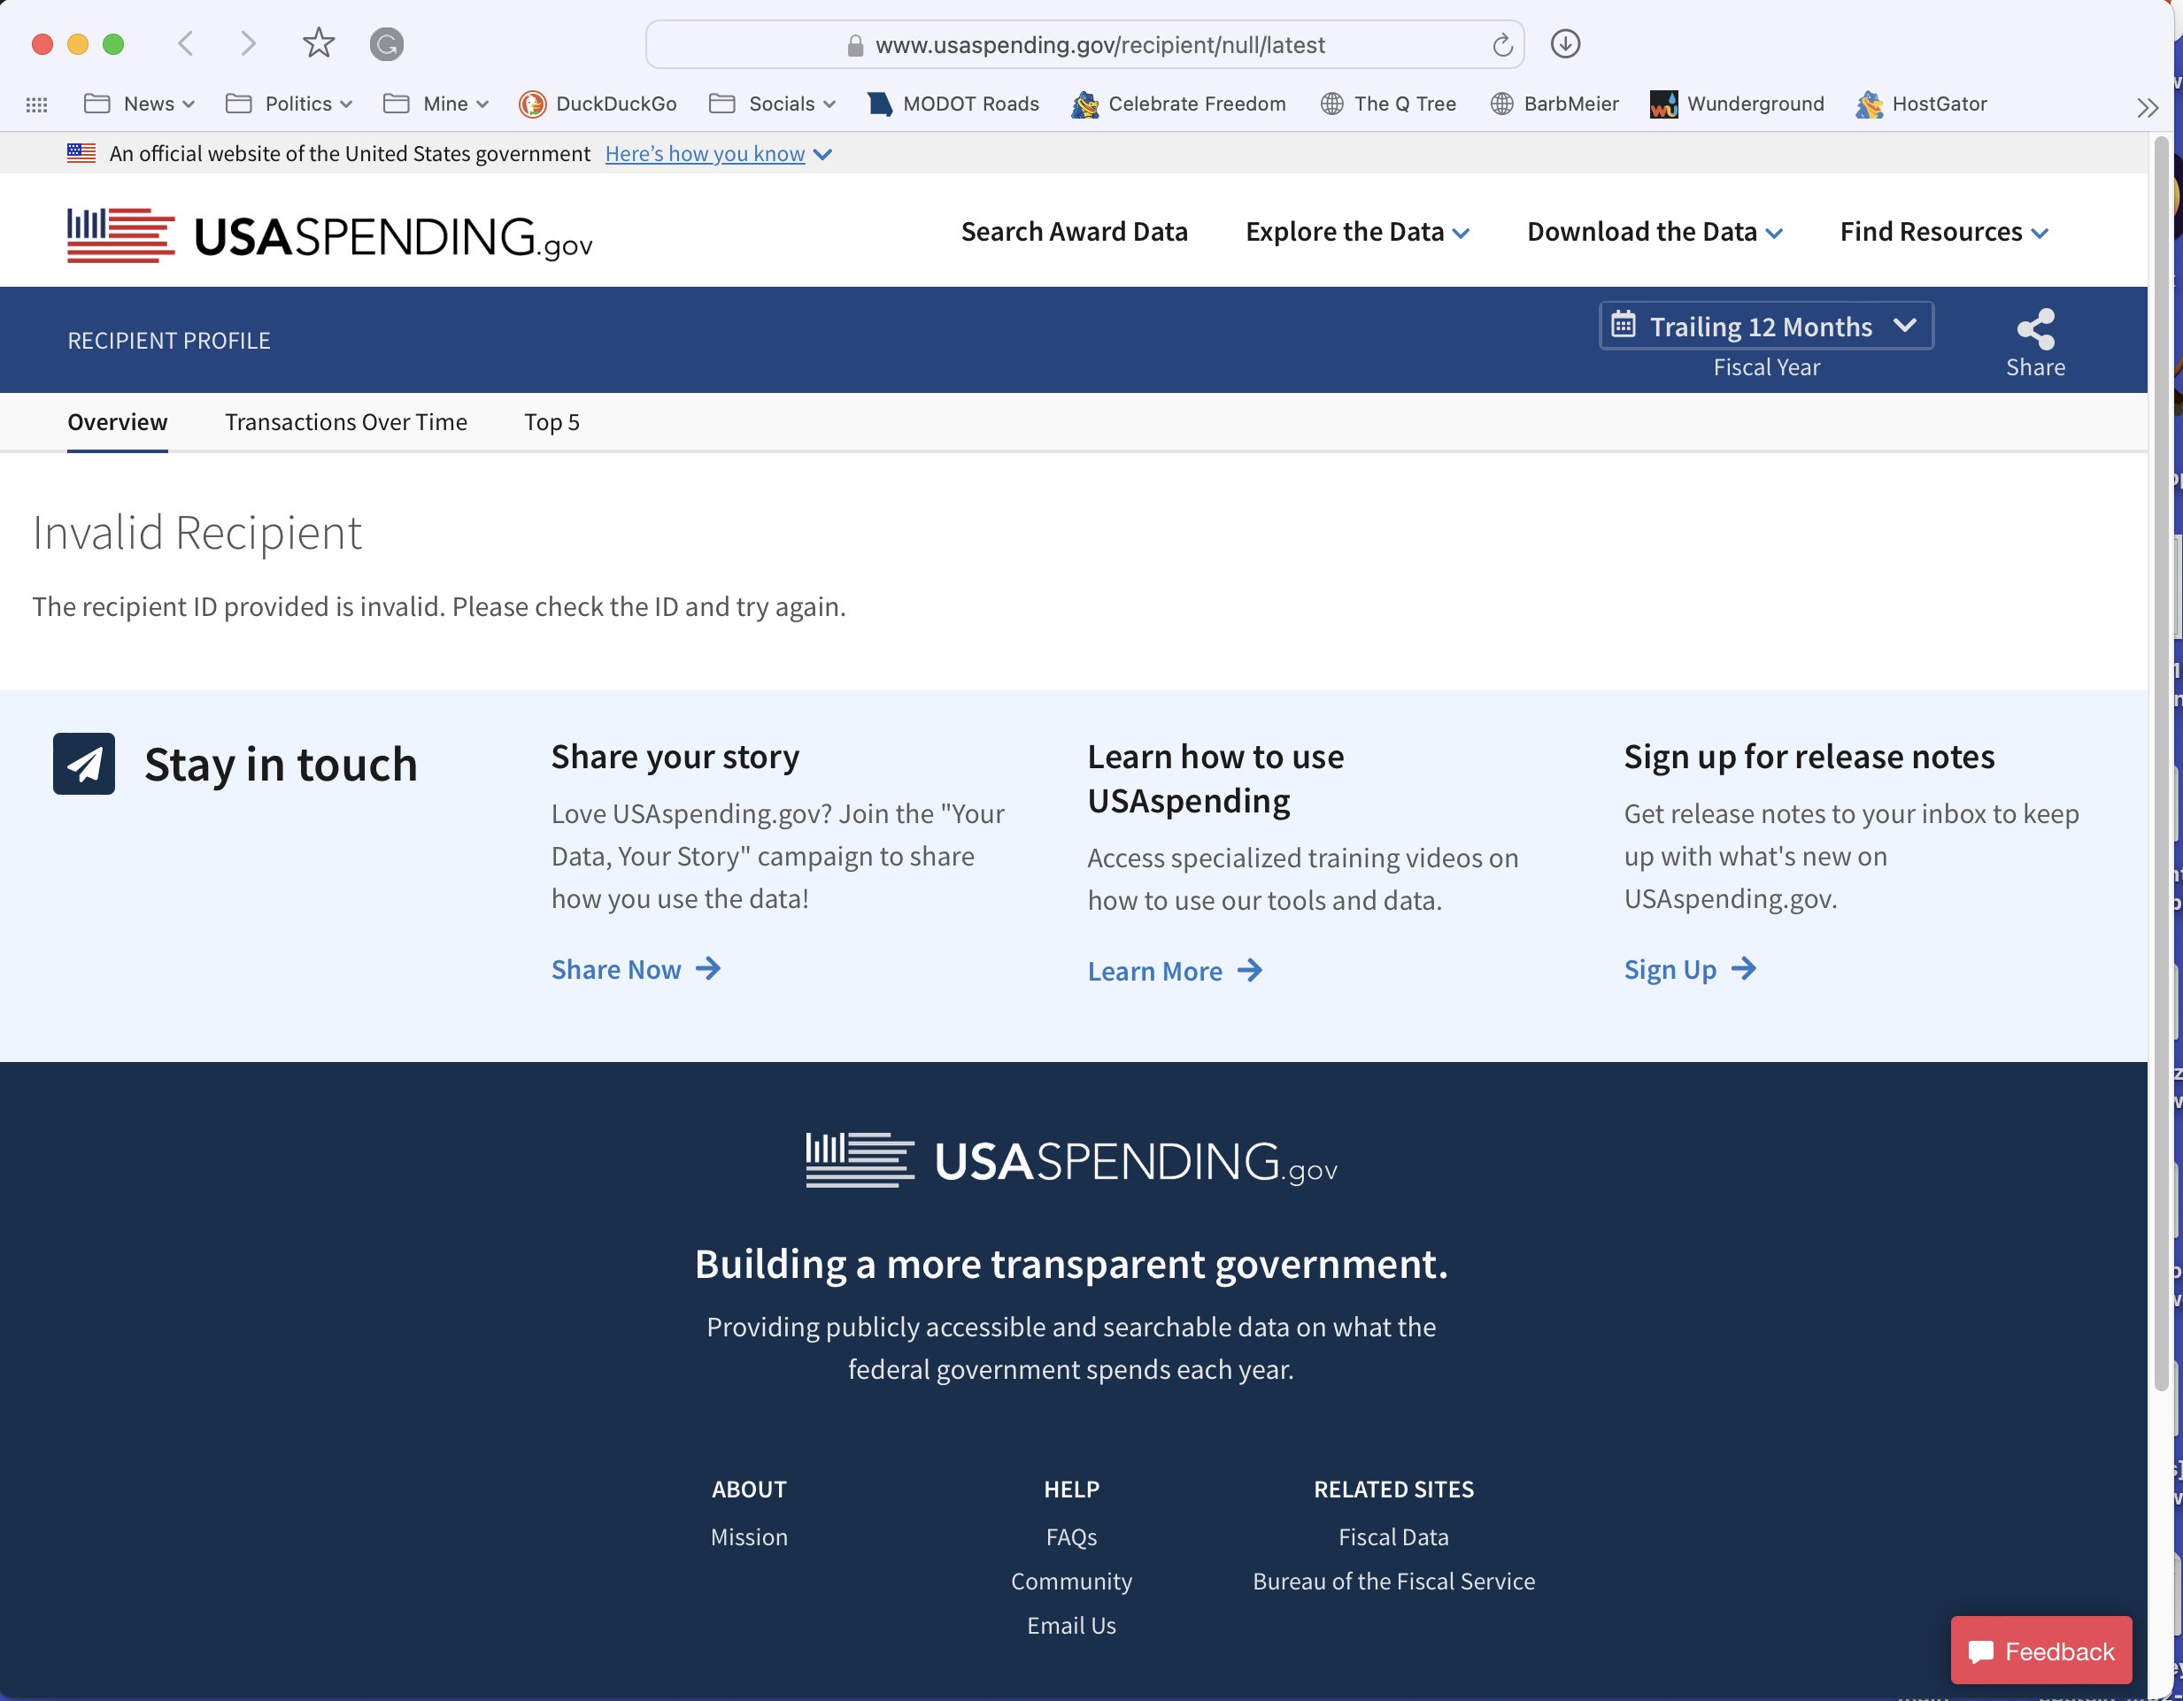Open the bookmarks grid icon

(37, 104)
